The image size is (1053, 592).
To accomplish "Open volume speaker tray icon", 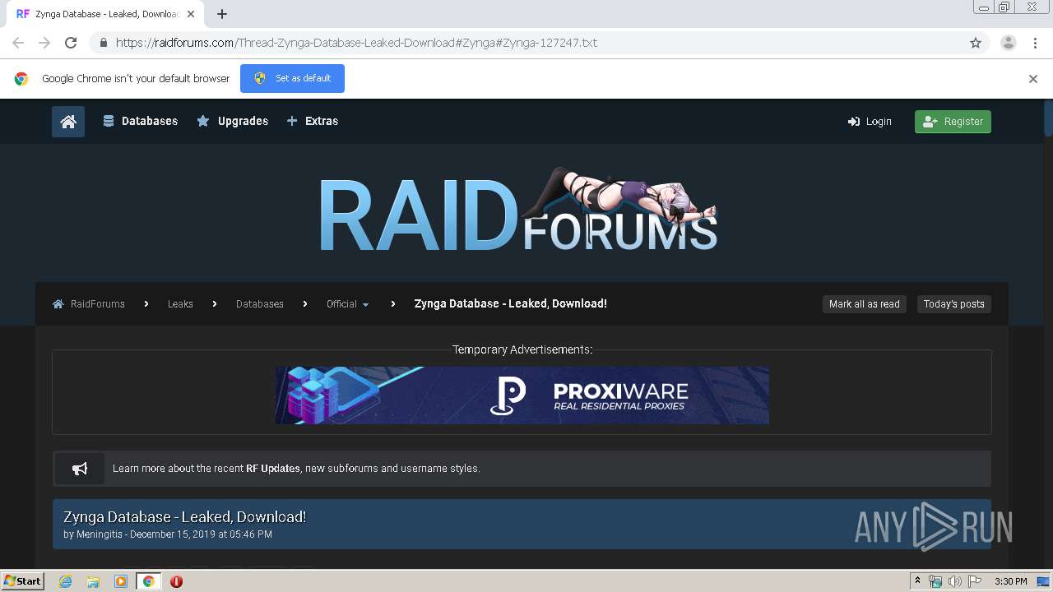I will coord(954,581).
